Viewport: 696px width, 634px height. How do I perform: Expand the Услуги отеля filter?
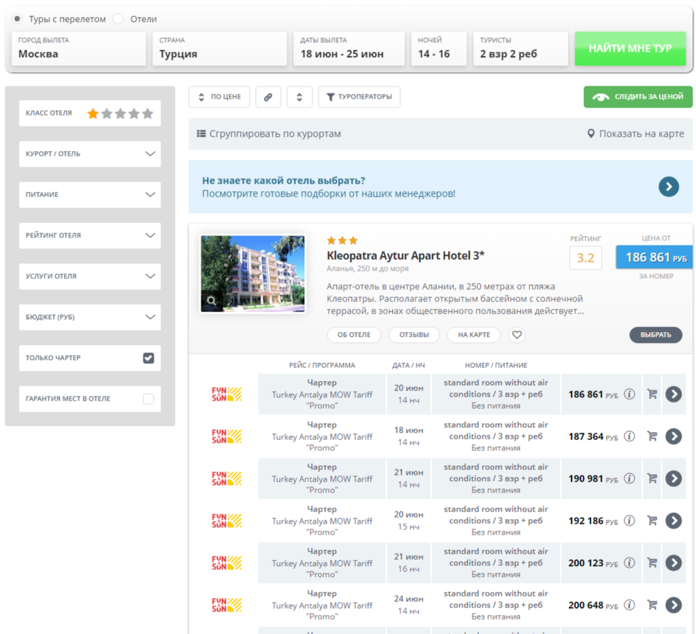[x=90, y=276]
